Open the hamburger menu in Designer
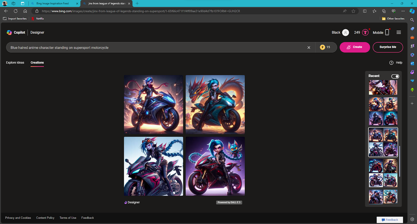The height and width of the screenshot is (224, 417). coord(399,33)
